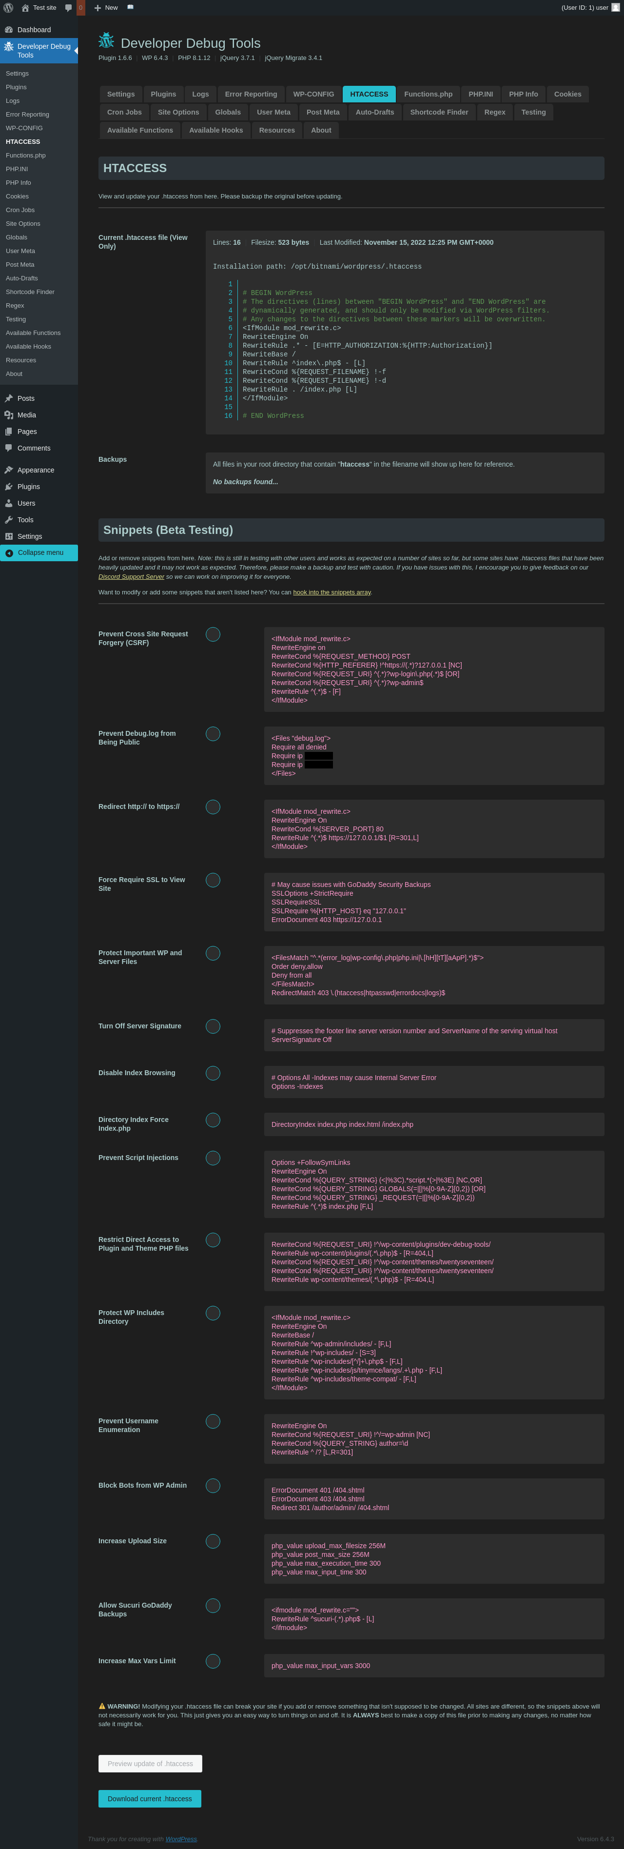Open the Discord Support Server link

pyautogui.click(x=131, y=576)
